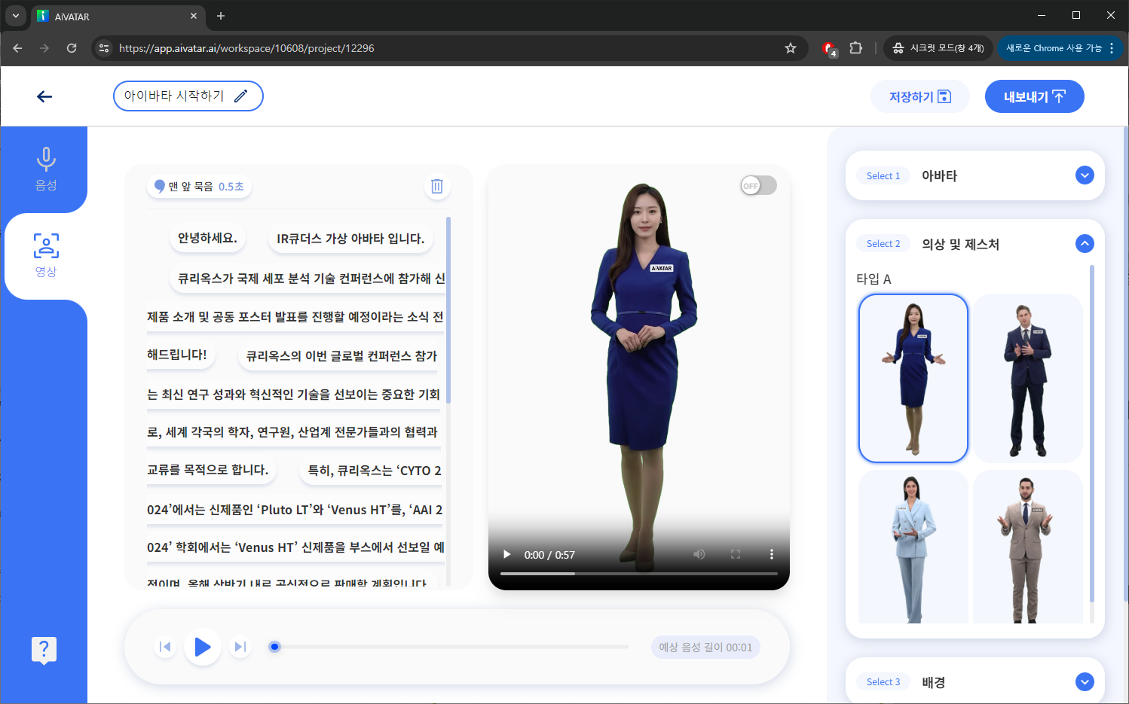
Task: Click the 안녕하세요. script sentence
Action: click(207, 238)
